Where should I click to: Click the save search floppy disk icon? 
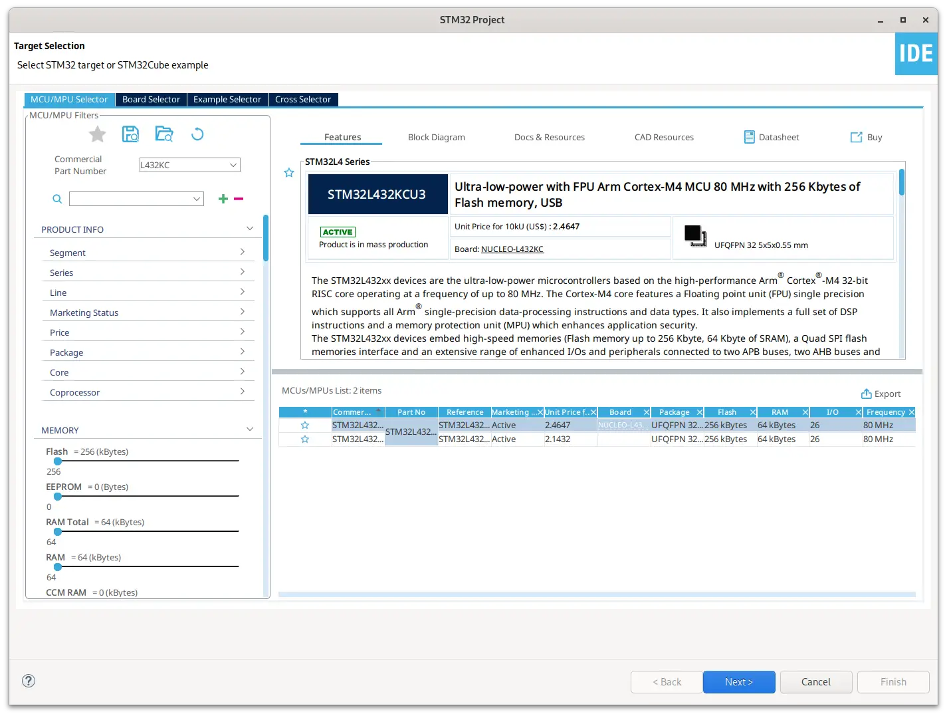pyautogui.click(x=131, y=134)
